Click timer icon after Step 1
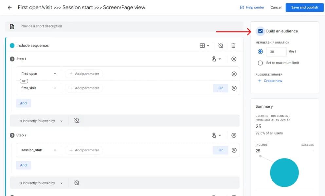The height and width of the screenshot is (196, 325). click(77, 120)
